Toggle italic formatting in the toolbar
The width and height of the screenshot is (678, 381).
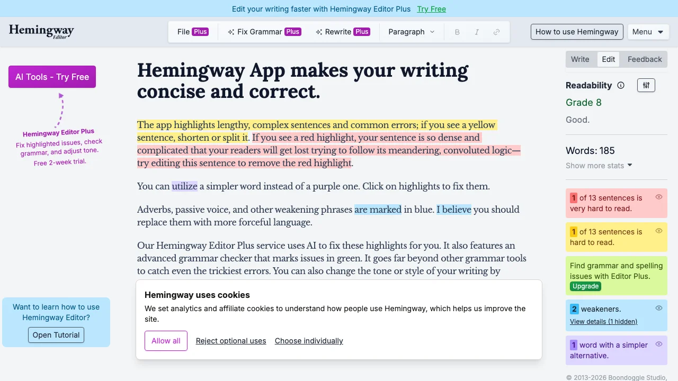[x=477, y=32]
